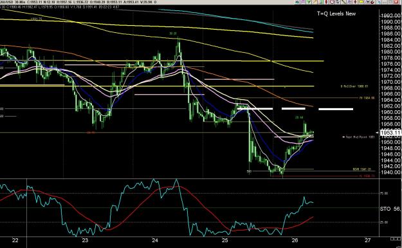This screenshot has height=248, width=402.
Task: Click the dark red down-arrow icon
Action: pos(355,2)
